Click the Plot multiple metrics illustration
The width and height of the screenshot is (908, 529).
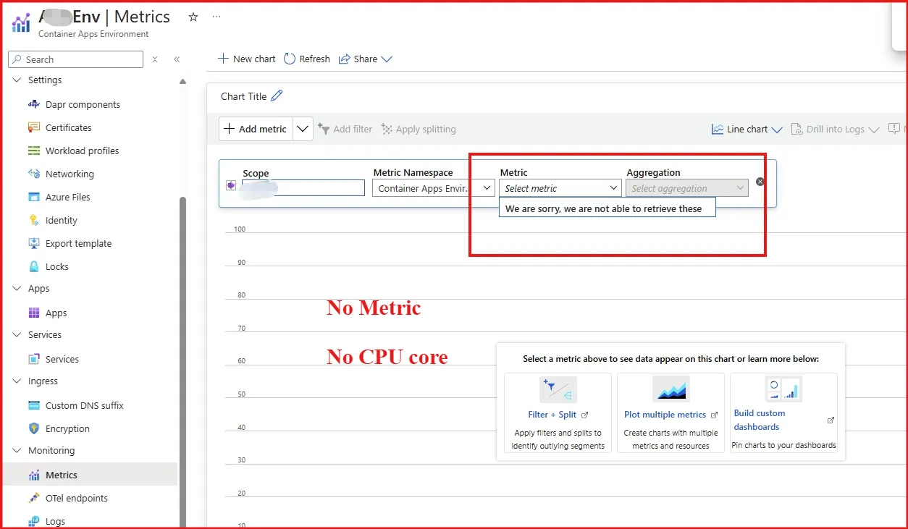(x=671, y=389)
